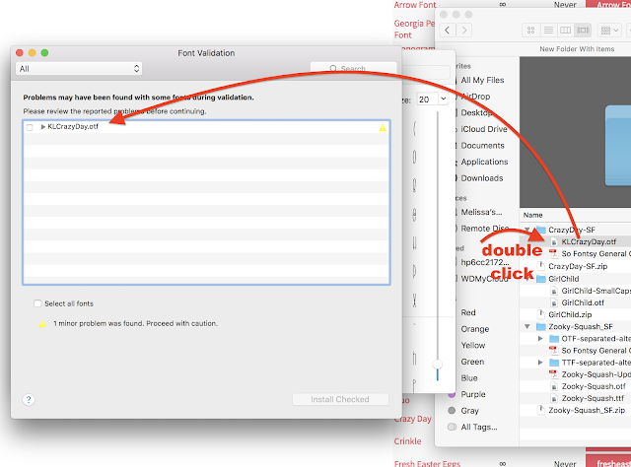Screen dimensions: 631x467
Task: Click the OTF-separated-alte folder icon
Action: point(554,339)
